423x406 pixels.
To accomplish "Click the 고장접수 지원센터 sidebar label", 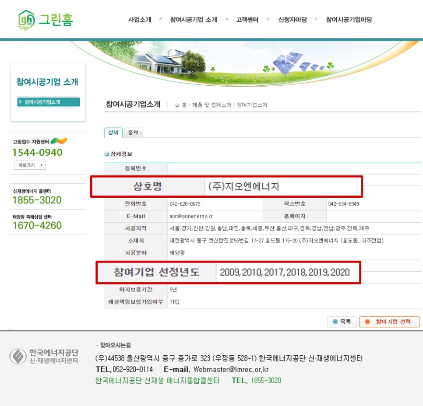I will click(31, 142).
